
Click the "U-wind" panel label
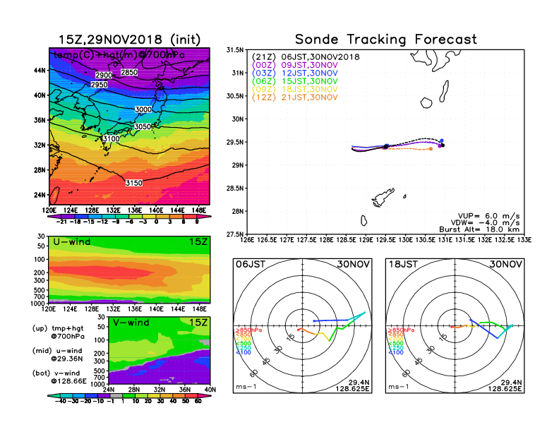72,242
